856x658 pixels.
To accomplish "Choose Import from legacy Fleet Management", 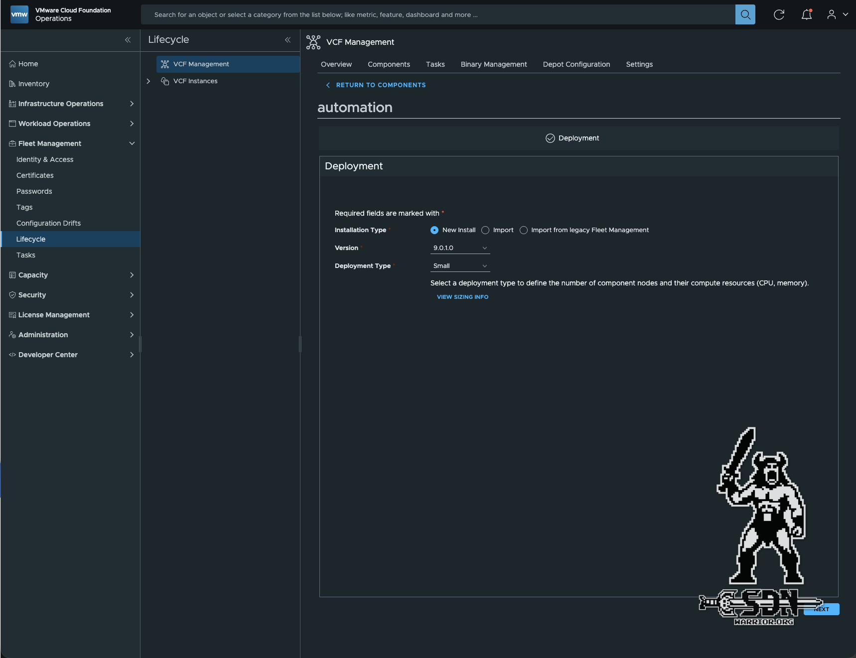I will click(x=524, y=230).
